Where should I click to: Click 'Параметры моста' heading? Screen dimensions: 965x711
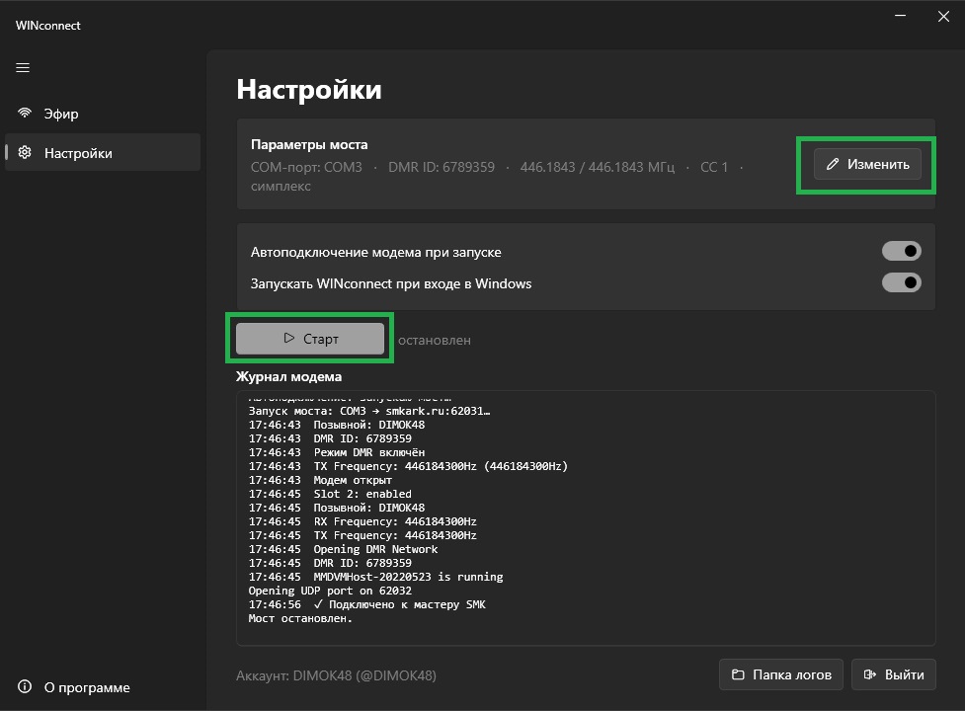pyautogui.click(x=309, y=144)
